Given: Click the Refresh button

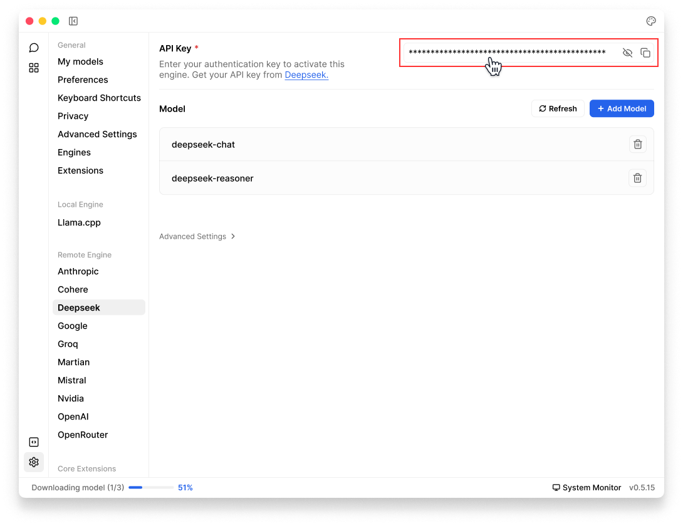Looking at the screenshot, I should click(x=558, y=108).
